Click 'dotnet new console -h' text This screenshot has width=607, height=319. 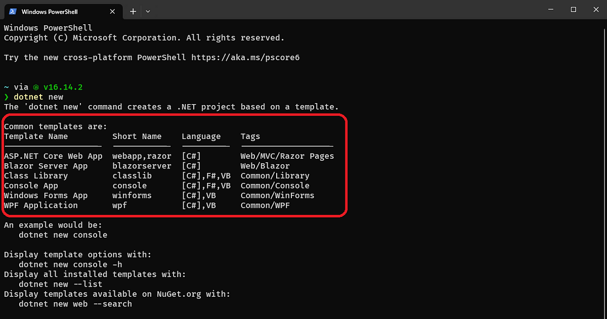(70, 264)
